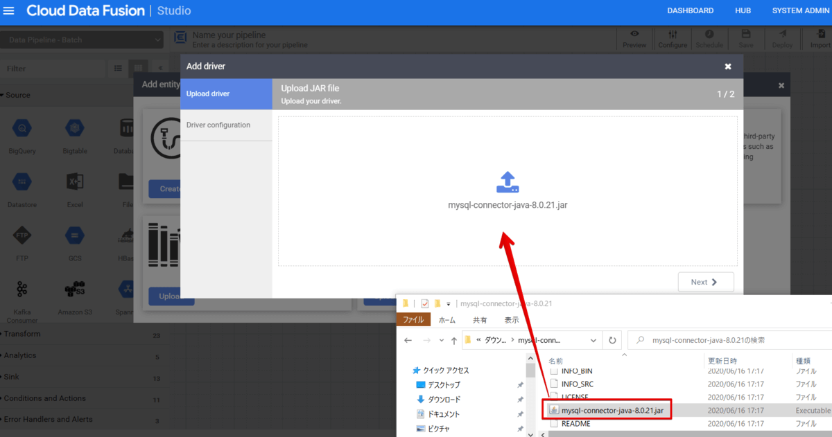
Task: Click the pipeline name metadata icon
Action: click(180, 39)
